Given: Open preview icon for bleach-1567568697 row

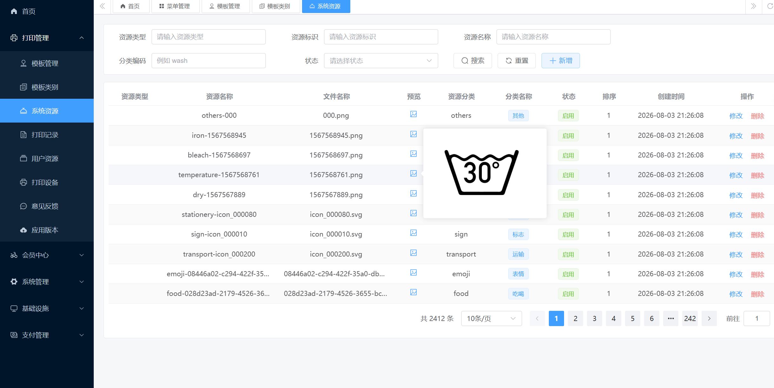Looking at the screenshot, I should (413, 154).
